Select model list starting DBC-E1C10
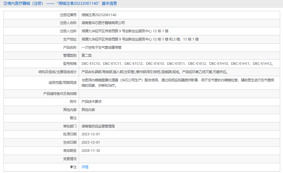The width and height of the screenshot is (283, 173). 178,64
